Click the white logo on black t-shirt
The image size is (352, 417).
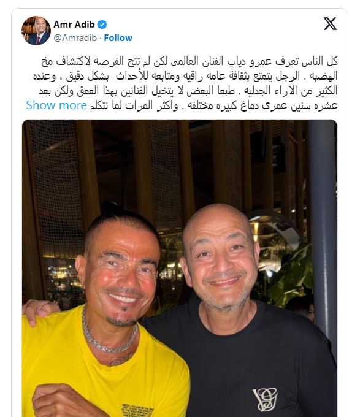coord(265,399)
